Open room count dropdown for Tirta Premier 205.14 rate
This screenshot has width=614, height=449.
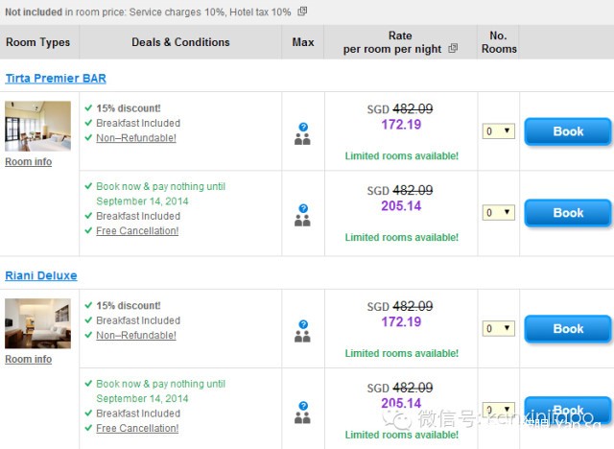click(x=498, y=213)
